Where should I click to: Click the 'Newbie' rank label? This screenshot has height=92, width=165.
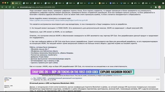pyautogui.click(x=7, y=80)
